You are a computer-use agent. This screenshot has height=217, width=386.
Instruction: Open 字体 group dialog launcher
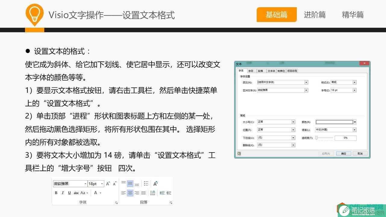pyautogui.click(x=117, y=203)
